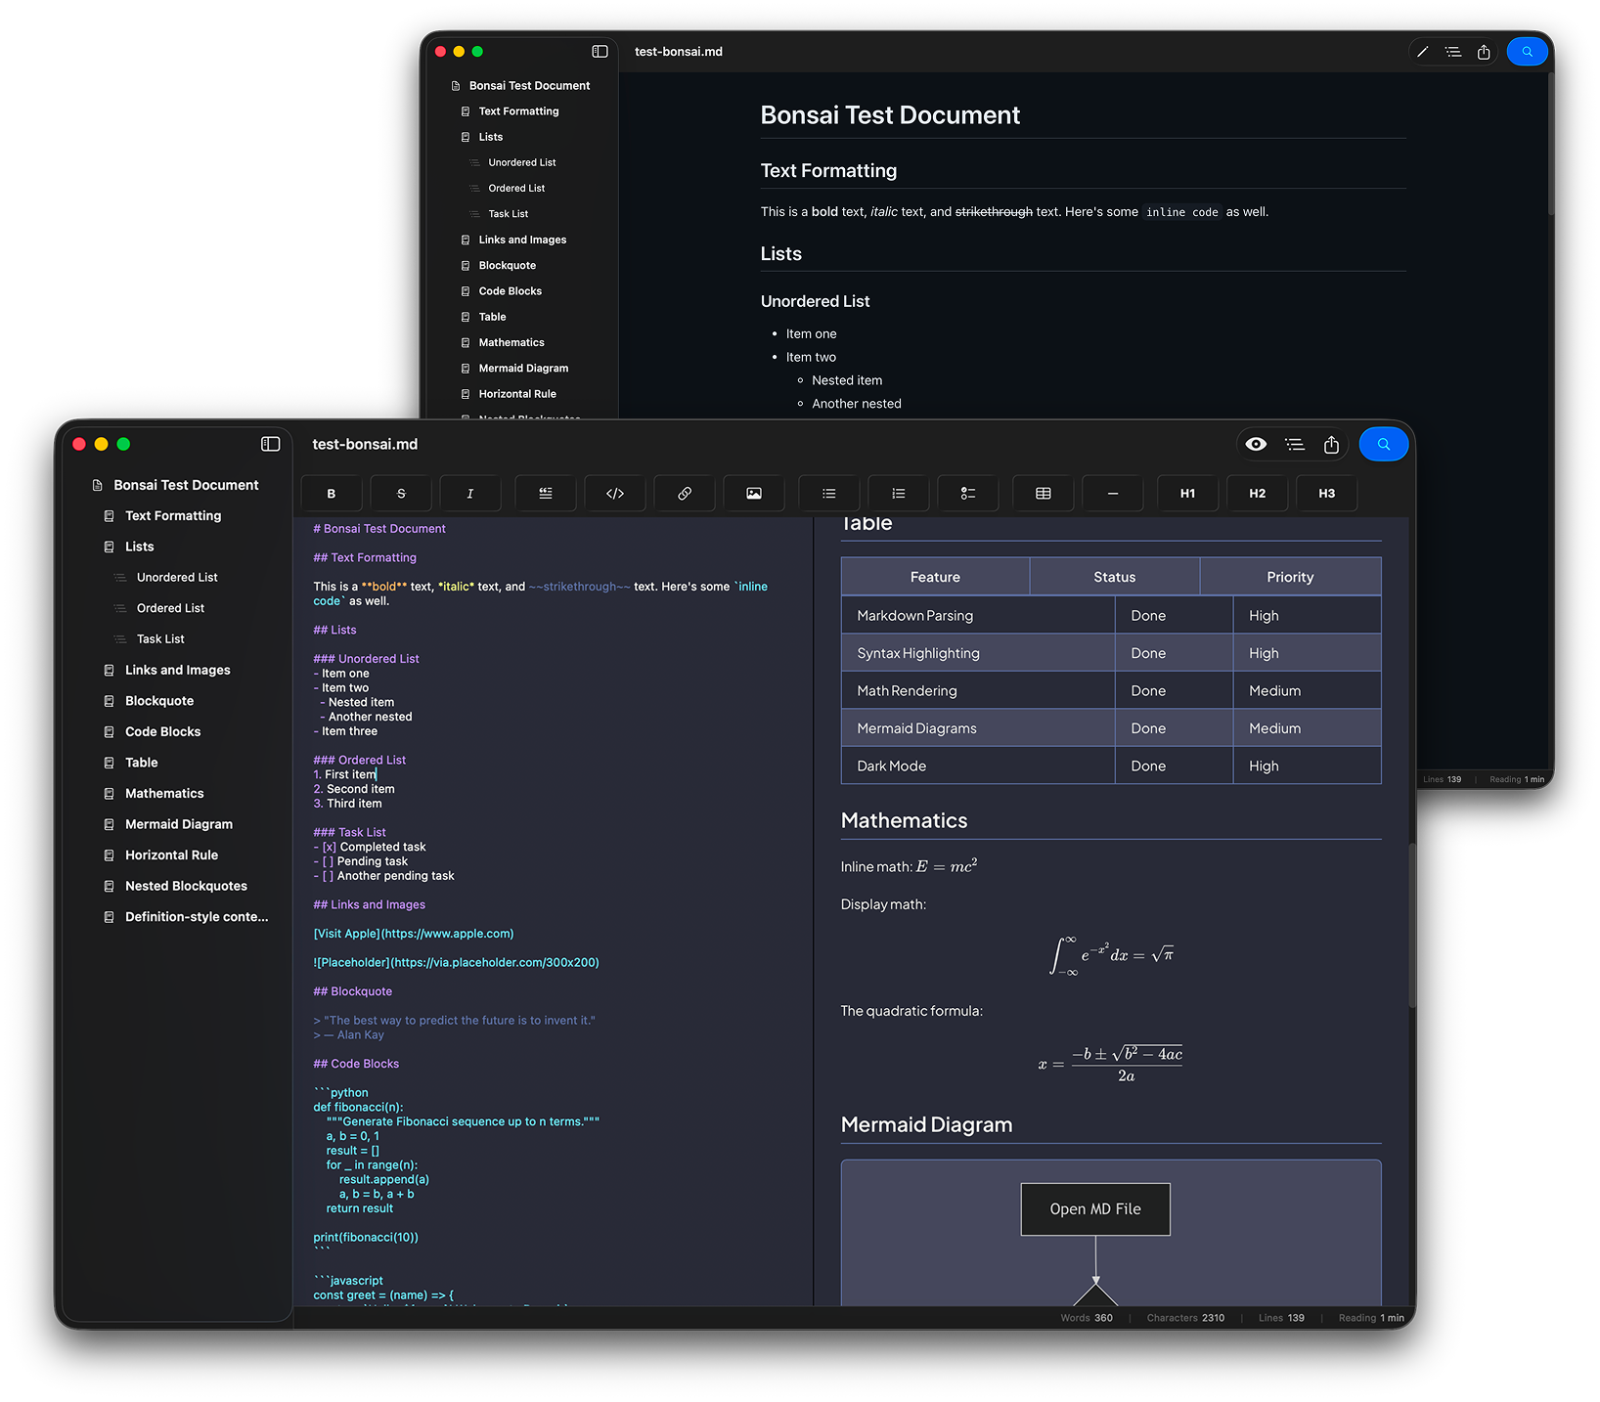Insert a horizontal rule with the dash button
Viewport: 1600px width, 1402px height.
pos(1113,494)
